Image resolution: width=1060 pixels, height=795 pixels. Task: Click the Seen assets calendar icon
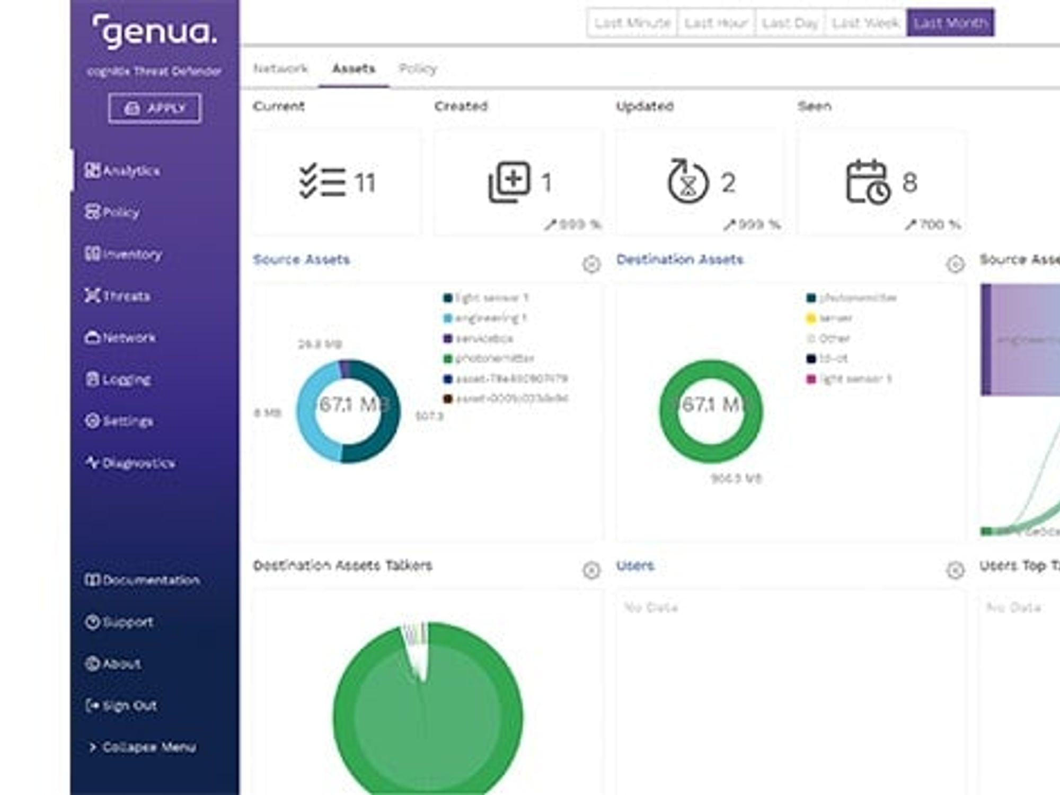868,182
